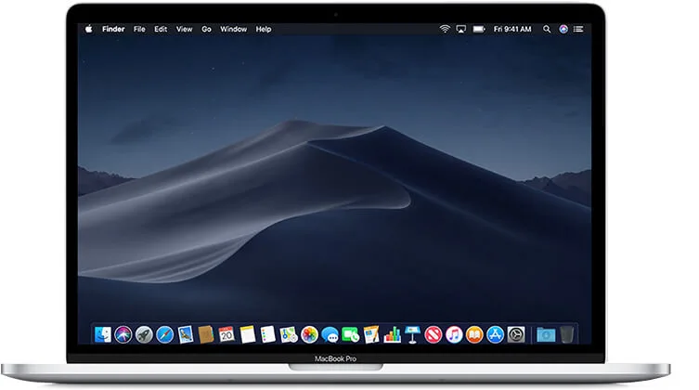
Task: Open the Help menu
Action: (264, 29)
